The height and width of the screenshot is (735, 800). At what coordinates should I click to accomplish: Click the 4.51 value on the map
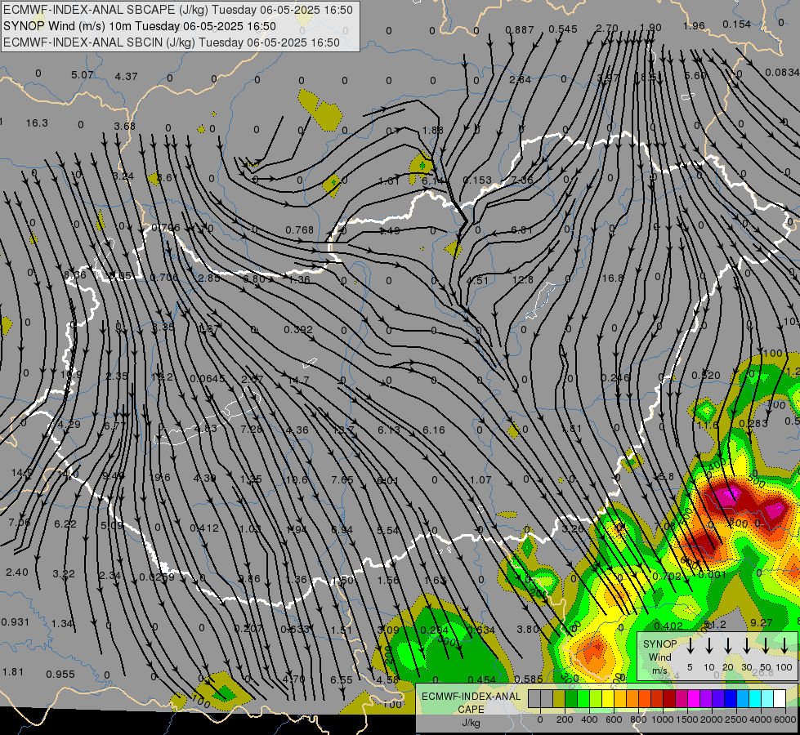[477, 280]
